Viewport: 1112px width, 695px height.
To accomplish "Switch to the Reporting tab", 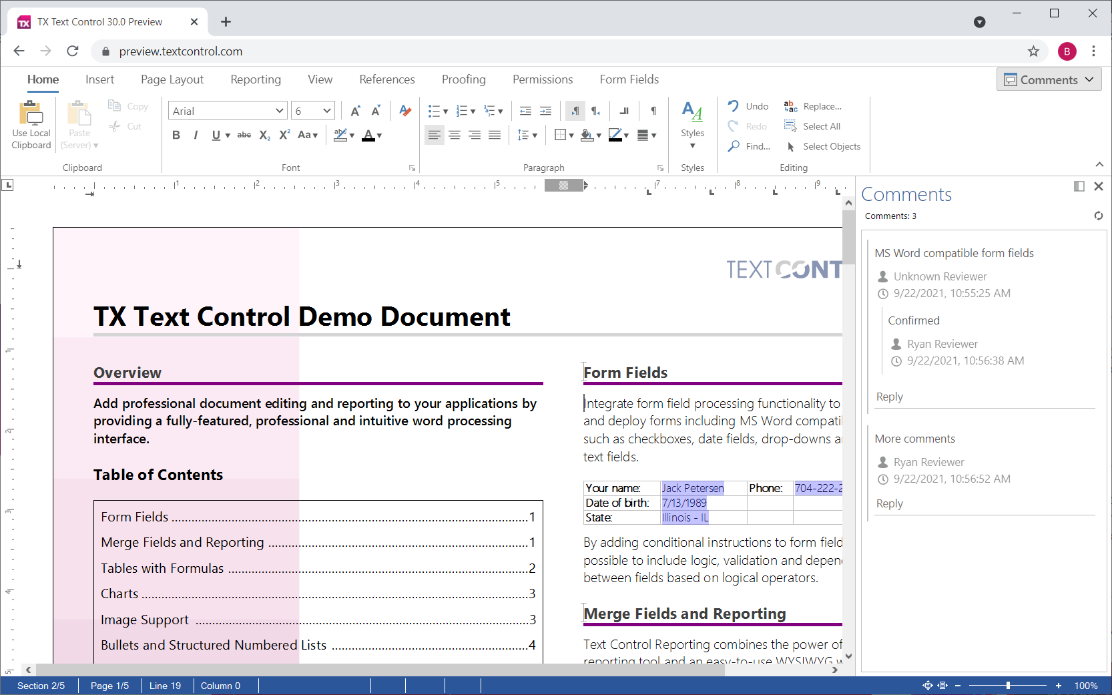I will [256, 79].
